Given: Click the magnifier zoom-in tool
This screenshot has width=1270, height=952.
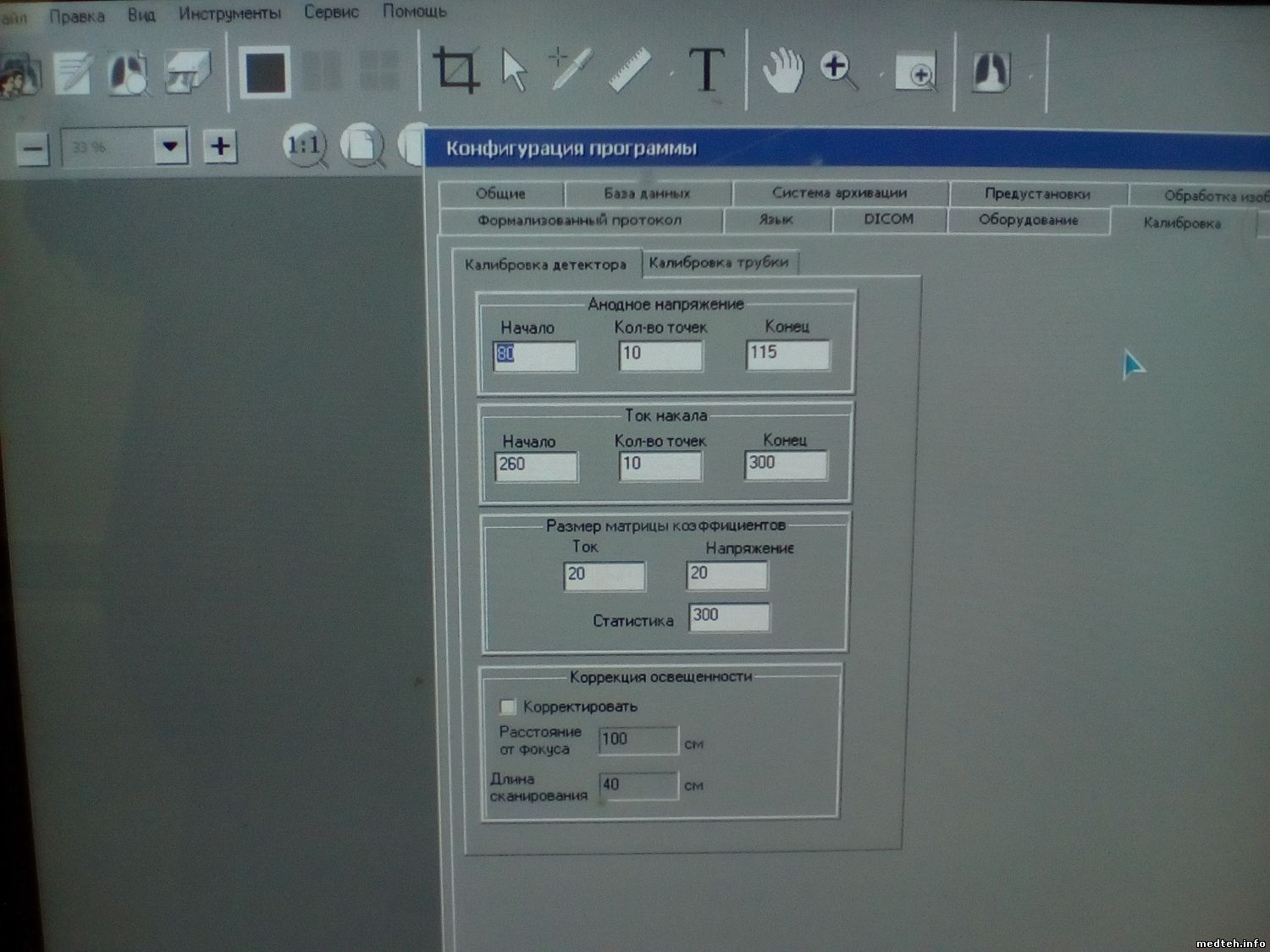Looking at the screenshot, I should [838, 69].
